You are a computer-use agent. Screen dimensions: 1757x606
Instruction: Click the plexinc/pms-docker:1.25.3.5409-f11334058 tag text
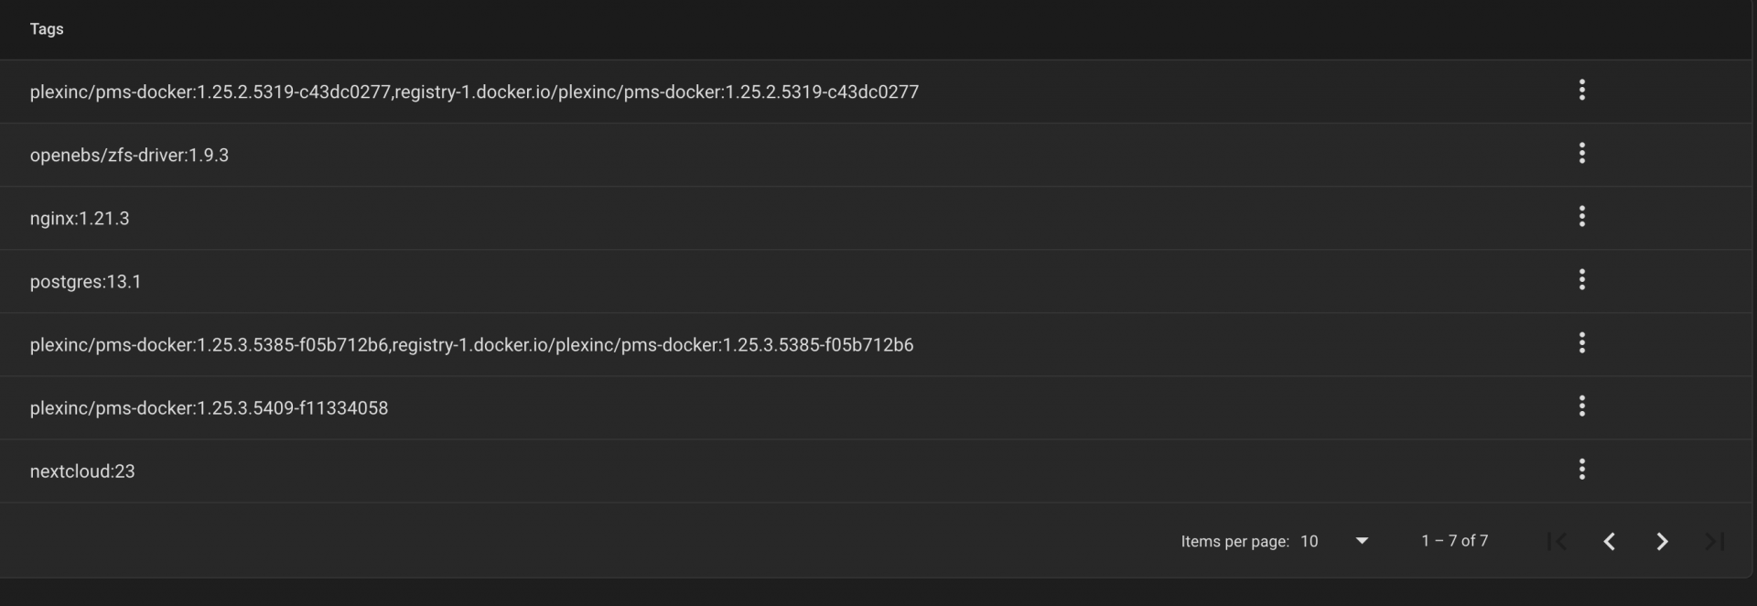[x=209, y=408]
